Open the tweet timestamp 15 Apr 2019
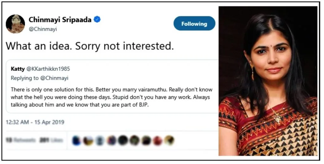The width and height of the screenshot is (324, 164). click(x=35, y=122)
